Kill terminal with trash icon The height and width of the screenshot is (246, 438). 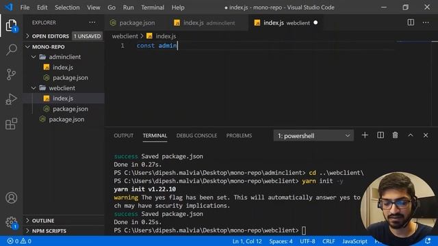(x=395, y=135)
